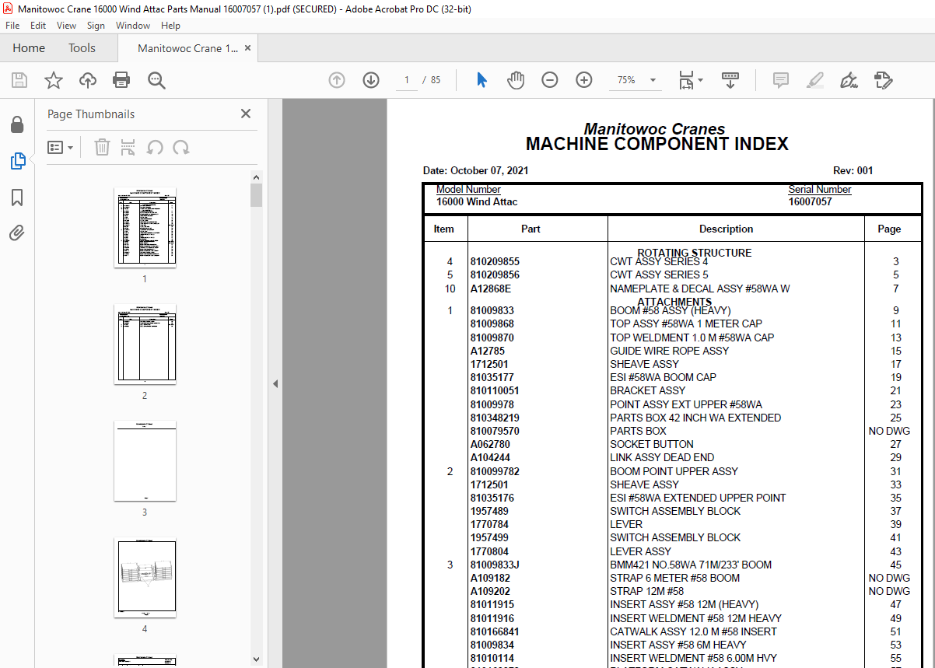The width and height of the screenshot is (935, 668).
Task: Go to next page arrow
Action: coord(370,80)
